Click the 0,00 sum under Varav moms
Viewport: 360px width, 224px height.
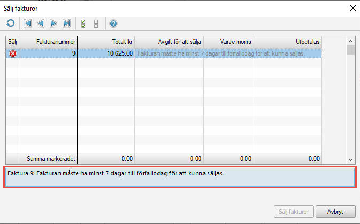[245, 159]
